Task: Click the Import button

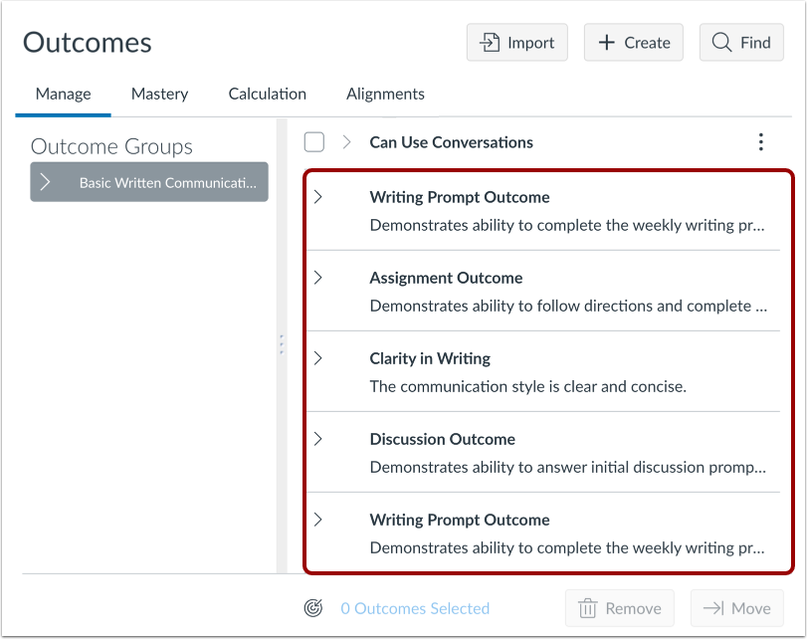Action: tap(516, 43)
